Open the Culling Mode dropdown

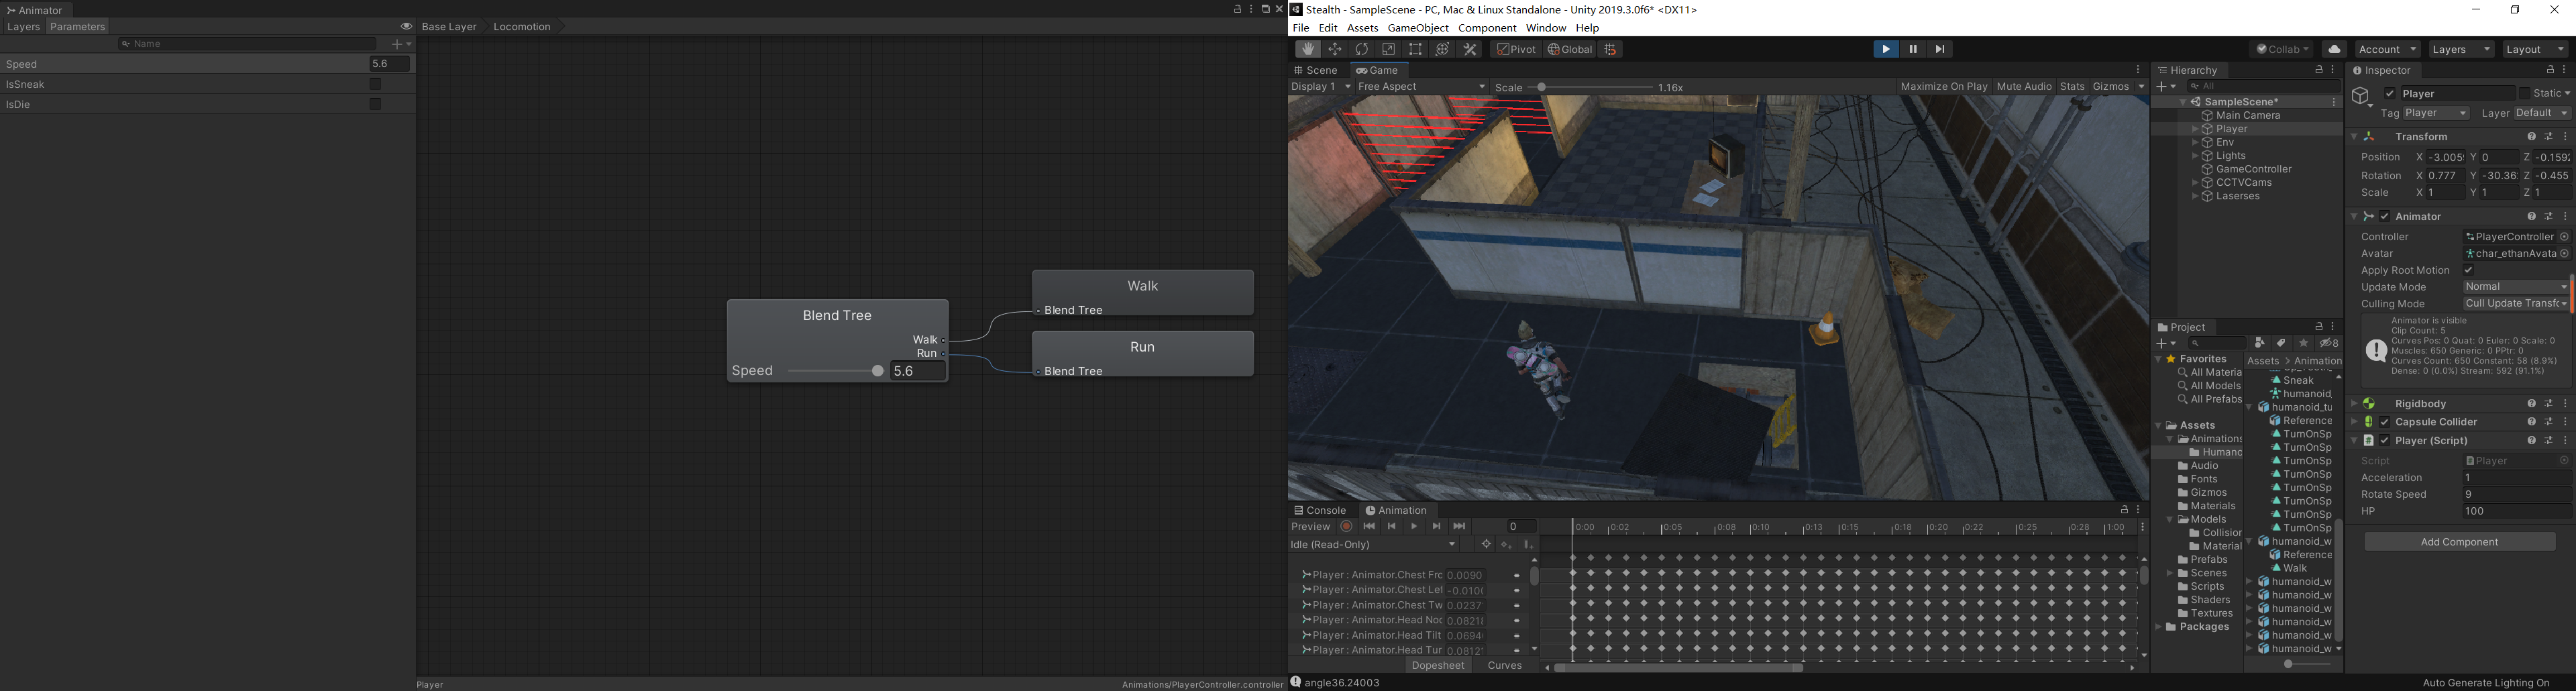[2516, 304]
